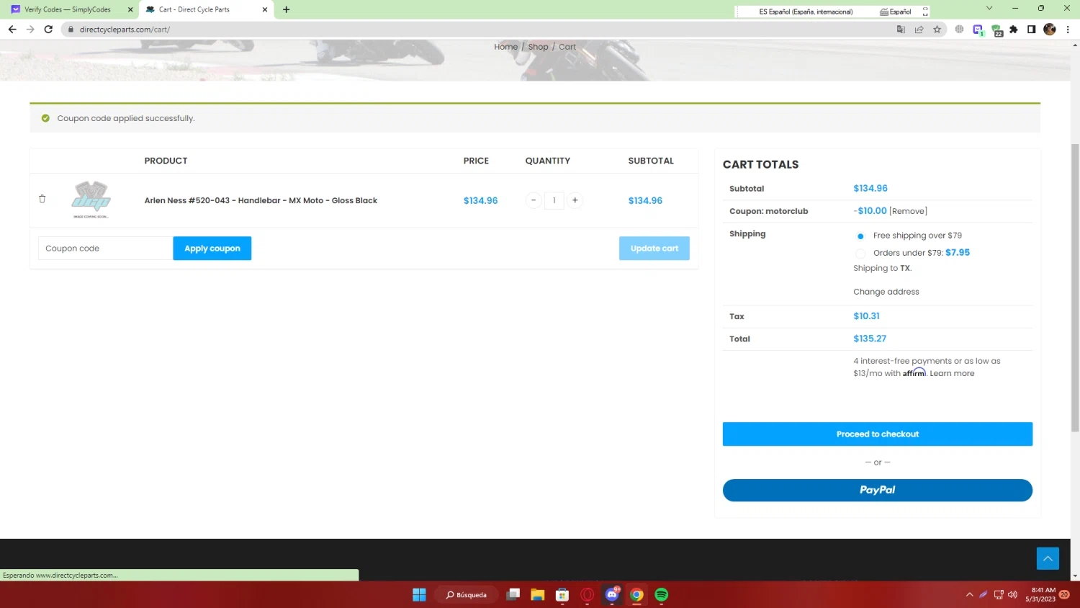
Task: Open Task View on taskbar
Action: (513, 594)
